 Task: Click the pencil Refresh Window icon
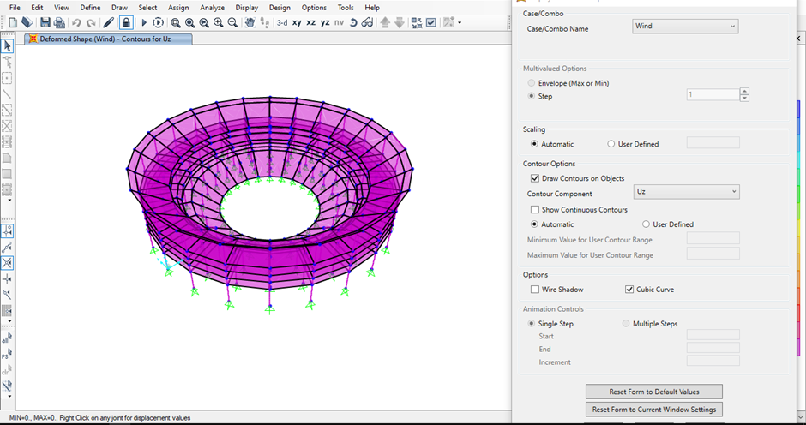click(x=108, y=22)
